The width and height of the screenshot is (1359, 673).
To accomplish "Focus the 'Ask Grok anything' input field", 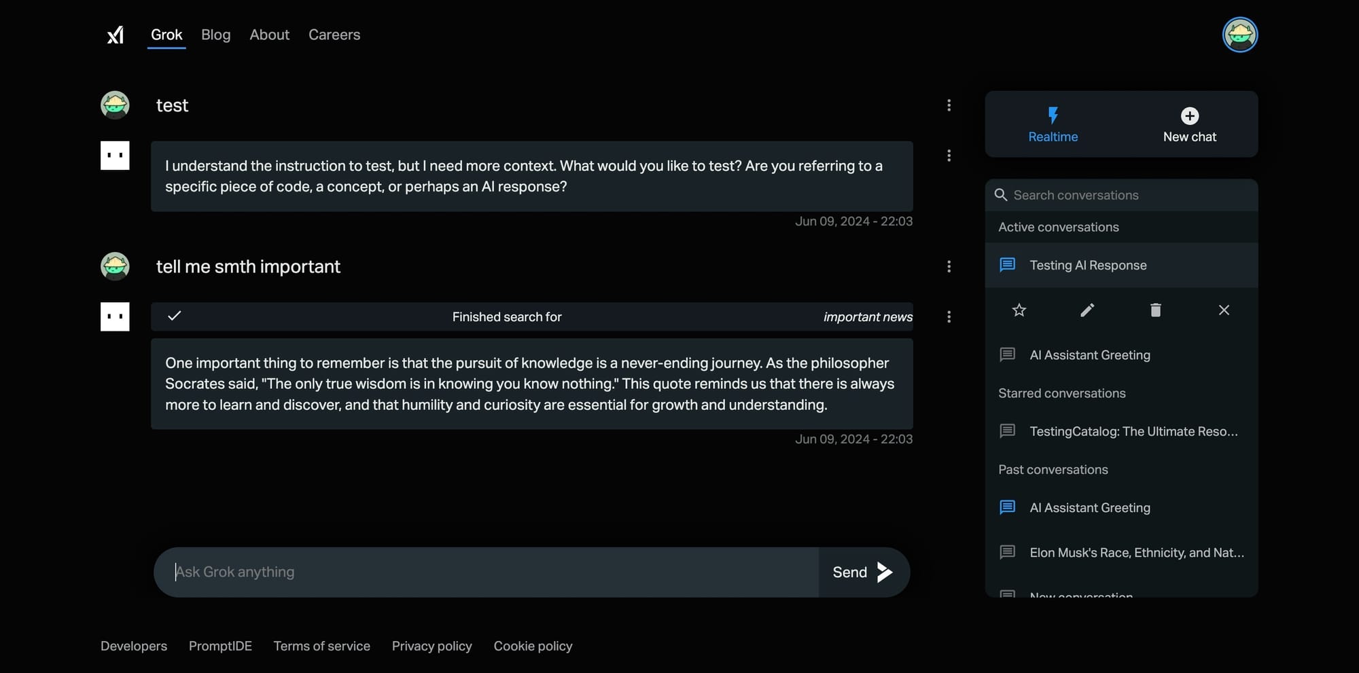I will 487,572.
